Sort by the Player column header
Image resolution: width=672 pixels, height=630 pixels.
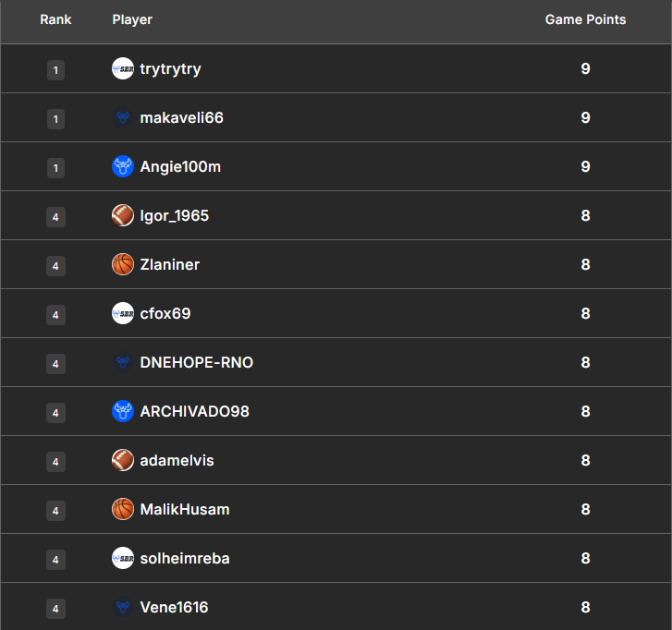pyautogui.click(x=132, y=19)
